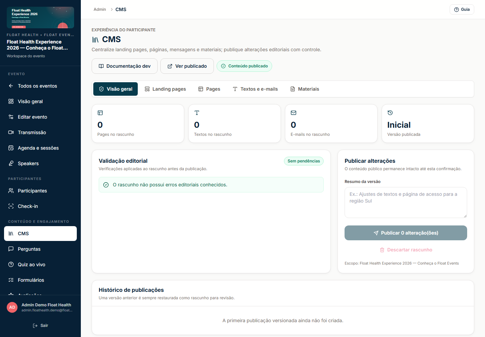Screen dimensions: 485x337
Task: Click the external link icon on Ver publicado
Action: [170, 66]
